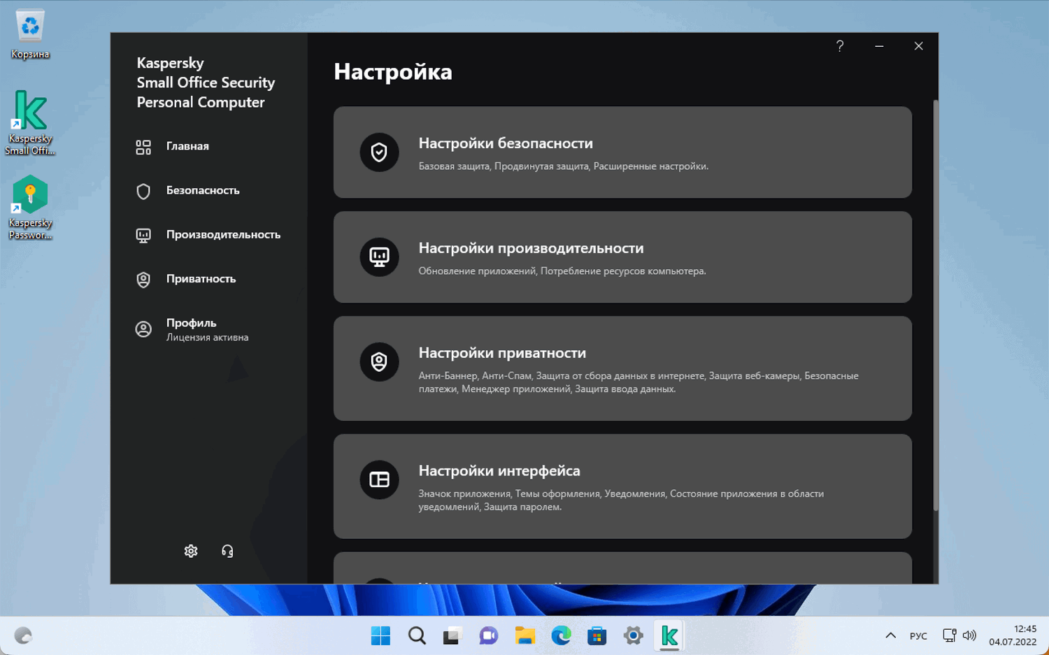The width and height of the screenshot is (1049, 655).
Task: Switch input language via РУС indicator
Action: pyautogui.click(x=918, y=636)
